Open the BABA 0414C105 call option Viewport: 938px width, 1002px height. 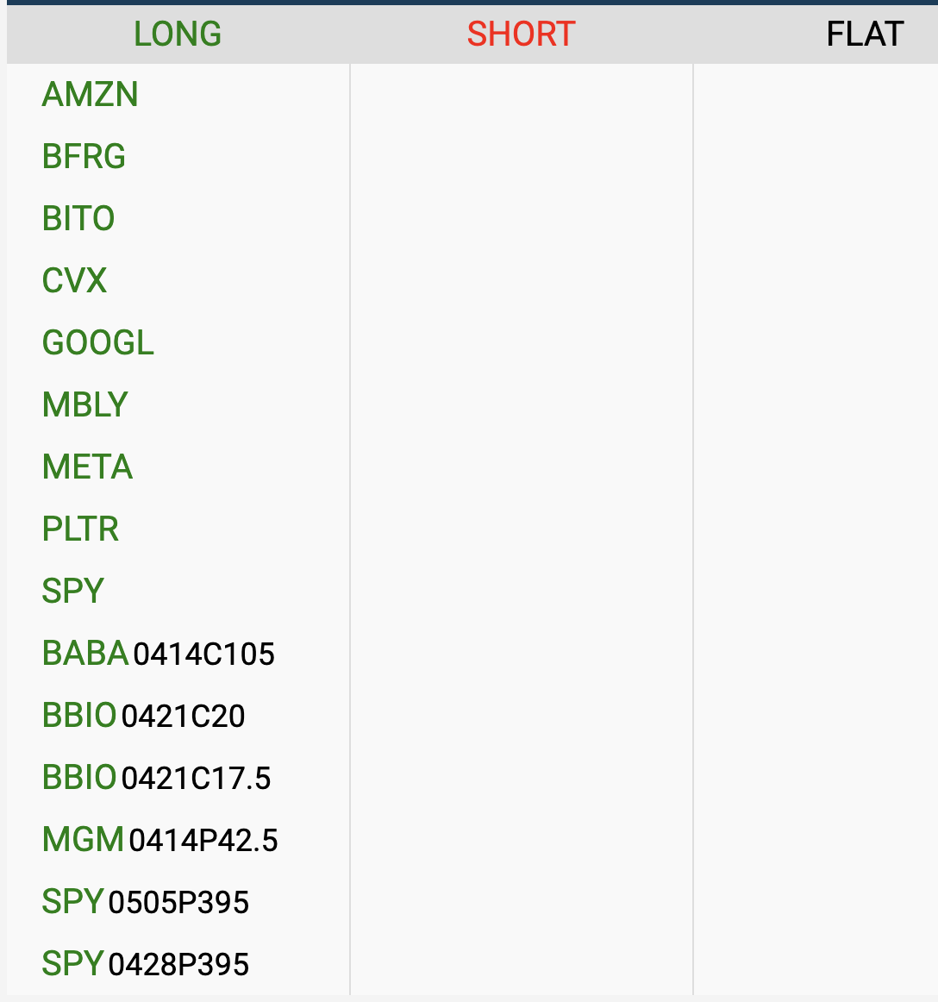pyautogui.click(x=159, y=654)
